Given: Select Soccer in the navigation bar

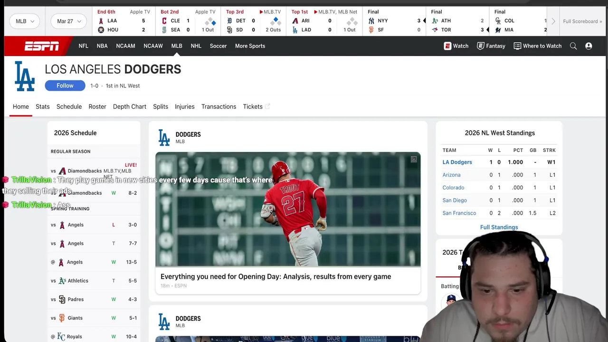Looking at the screenshot, I should tap(218, 46).
